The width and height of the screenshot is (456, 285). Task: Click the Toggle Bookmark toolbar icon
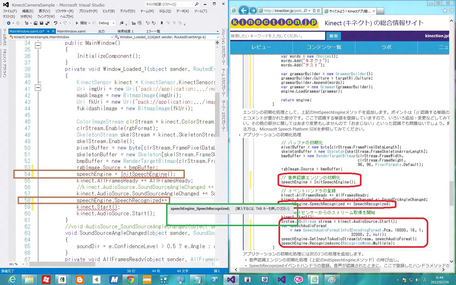[x=162, y=23]
